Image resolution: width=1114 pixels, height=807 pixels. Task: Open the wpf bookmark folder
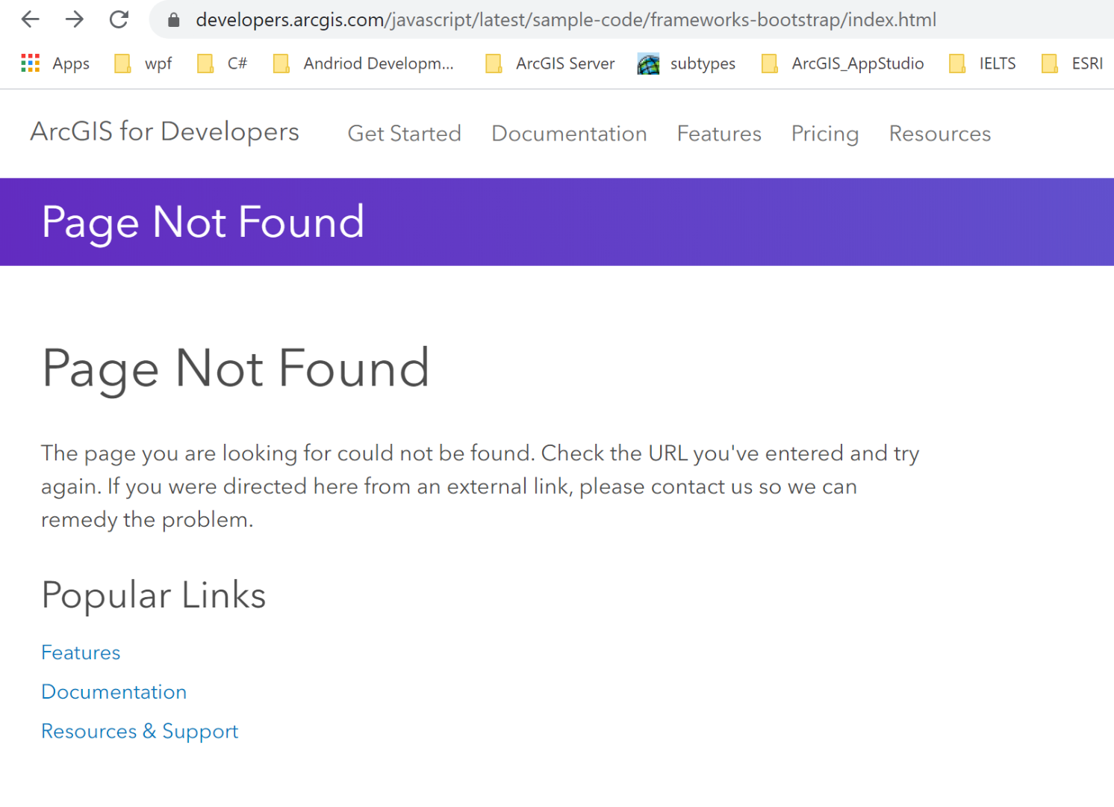pyautogui.click(x=143, y=64)
